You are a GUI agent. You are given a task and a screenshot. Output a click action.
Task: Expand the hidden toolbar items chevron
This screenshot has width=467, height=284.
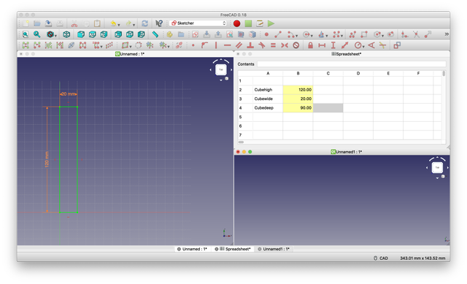(x=447, y=34)
